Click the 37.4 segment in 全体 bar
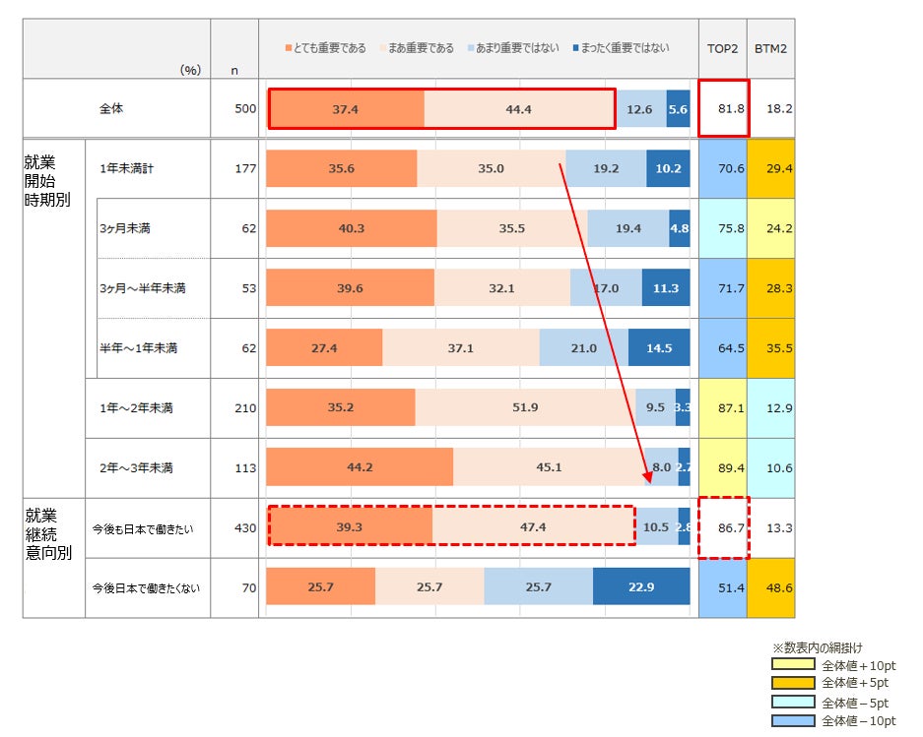 pos(346,109)
